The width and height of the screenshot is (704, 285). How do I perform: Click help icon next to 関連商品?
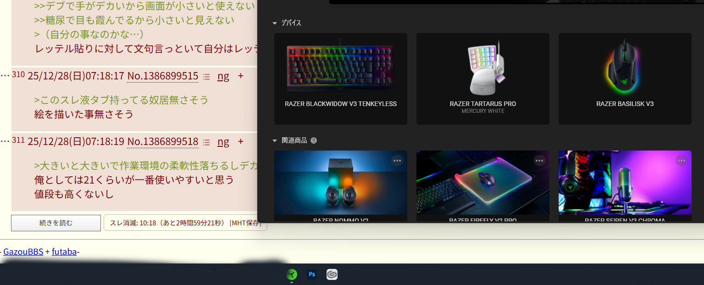pos(314,140)
